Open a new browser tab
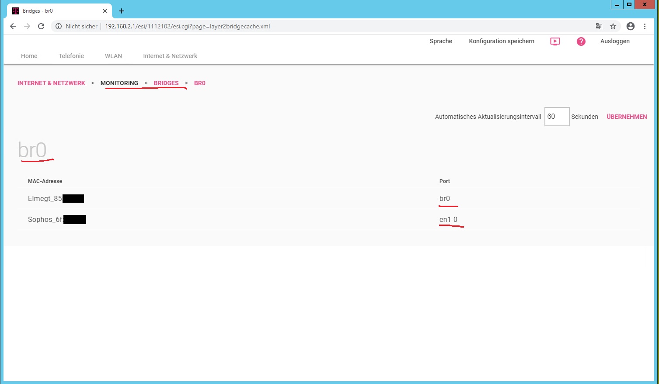This screenshot has height=384, width=659. point(122,11)
